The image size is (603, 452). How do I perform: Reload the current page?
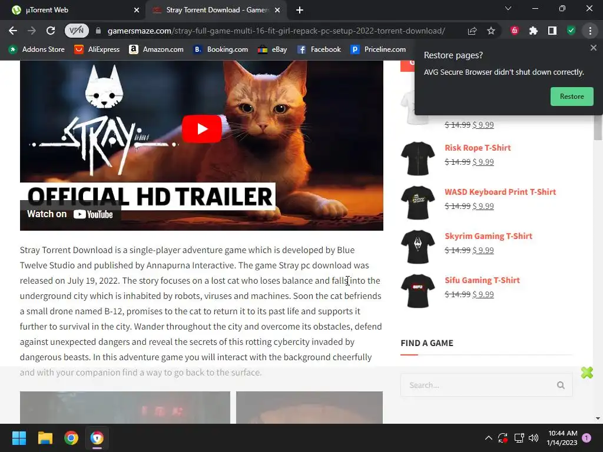51,31
